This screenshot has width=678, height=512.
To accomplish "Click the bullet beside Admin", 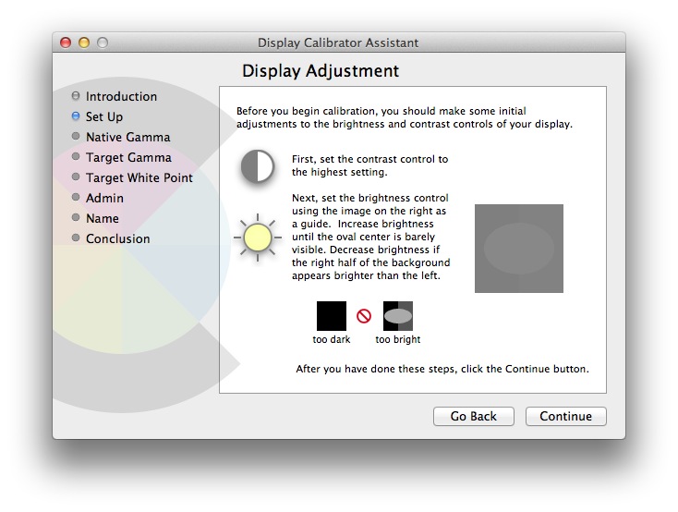I will click(x=76, y=197).
